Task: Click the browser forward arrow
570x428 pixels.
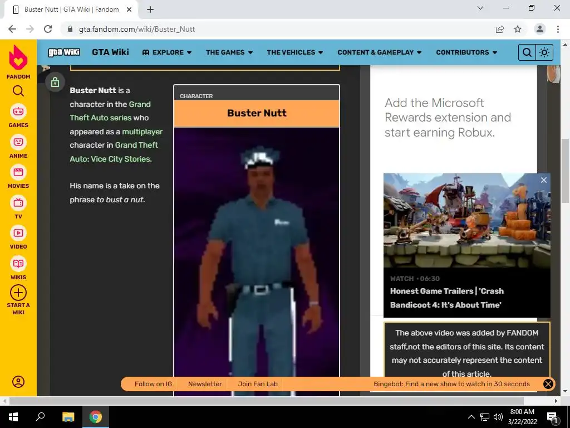Action: (x=30, y=29)
